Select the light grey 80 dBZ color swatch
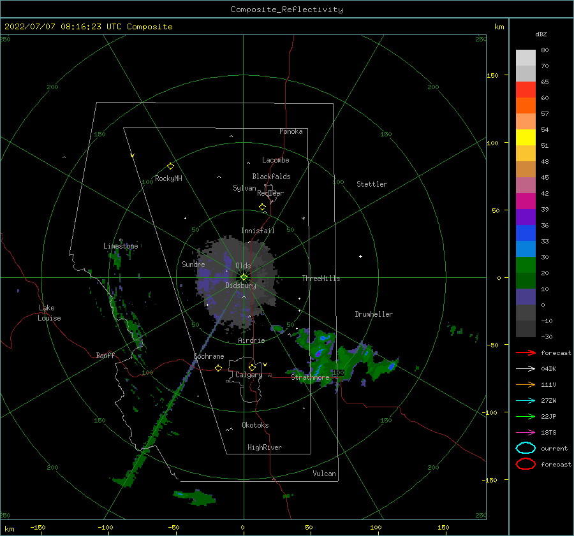Image resolution: width=574 pixels, height=536 pixels. [x=526, y=58]
